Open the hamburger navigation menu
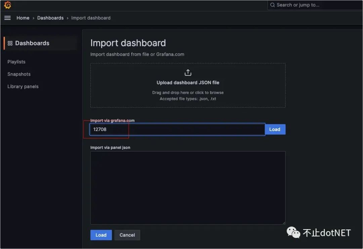 point(7,18)
